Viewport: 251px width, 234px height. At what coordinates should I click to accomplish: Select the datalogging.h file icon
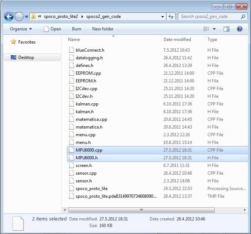[71, 57]
